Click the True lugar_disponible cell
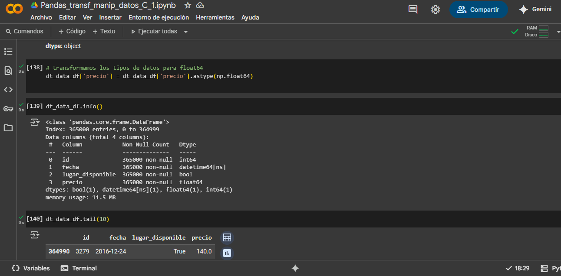561x276 pixels. [x=179, y=251]
